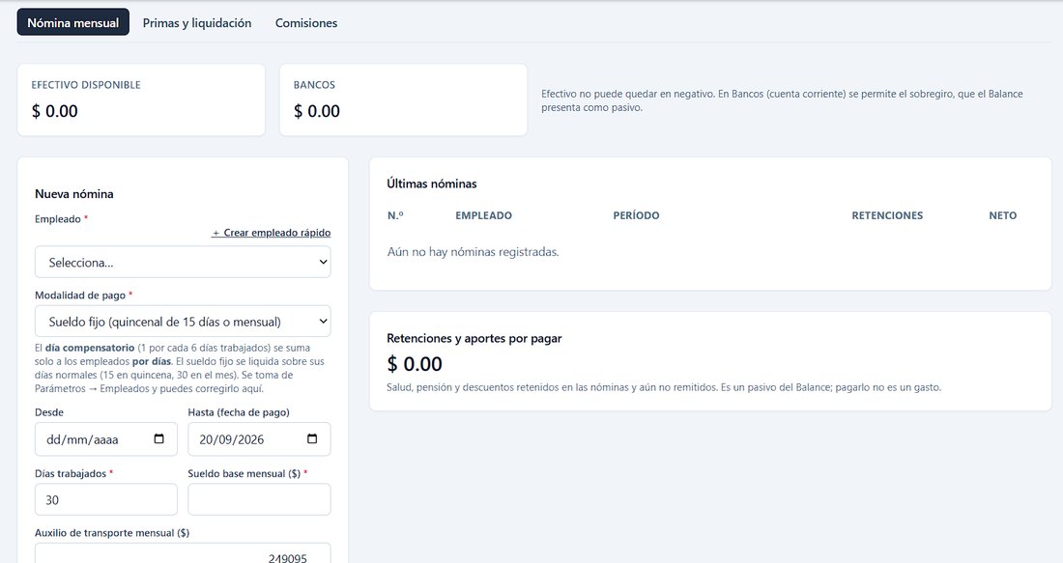Click the Días trabajados field
1063x563 pixels.
click(x=106, y=499)
